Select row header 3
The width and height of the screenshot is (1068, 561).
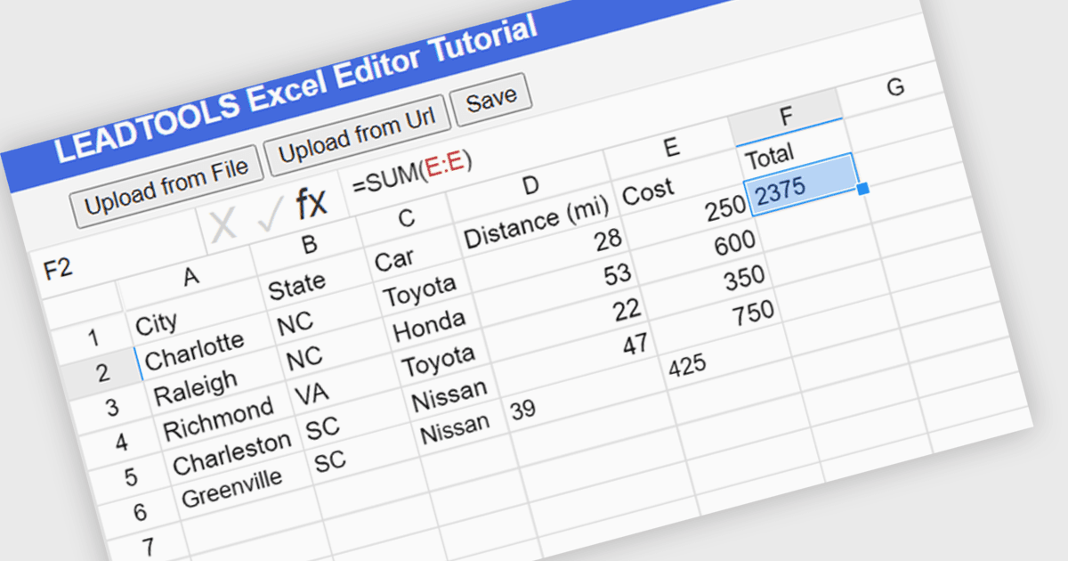(111, 408)
